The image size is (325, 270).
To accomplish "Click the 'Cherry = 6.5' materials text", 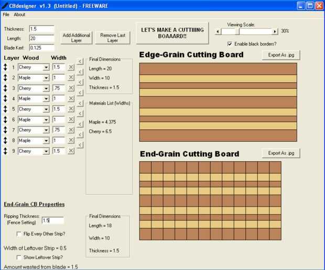I will click(100, 131).
